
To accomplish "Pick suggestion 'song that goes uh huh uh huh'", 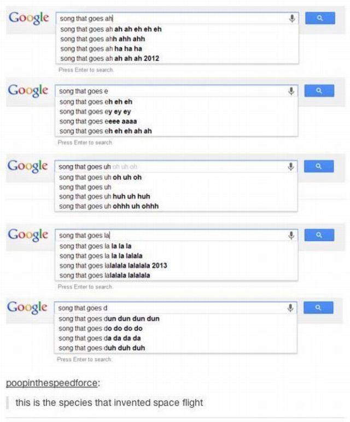I will pyautogui.click(x=104, y=196).
